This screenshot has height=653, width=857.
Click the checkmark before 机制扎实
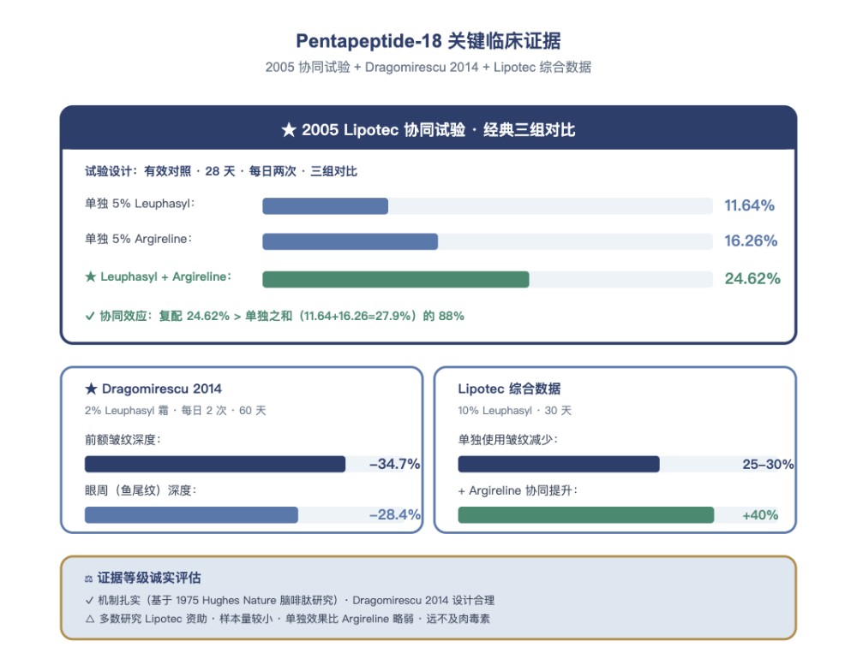(x=90, y=601)
